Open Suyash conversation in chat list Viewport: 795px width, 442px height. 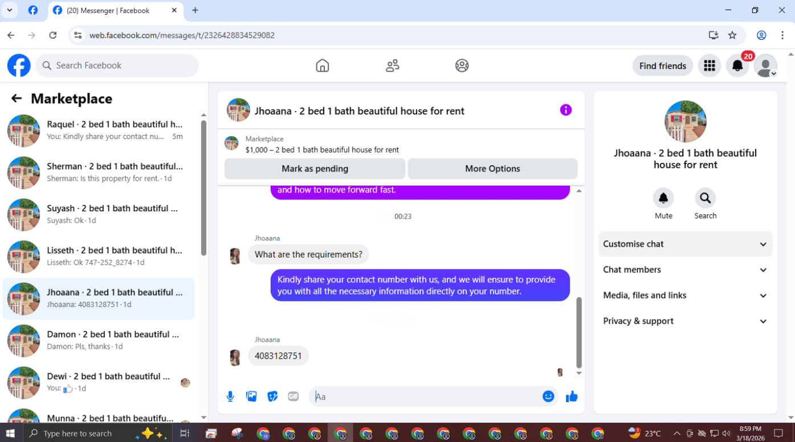(x=99, y=215)
